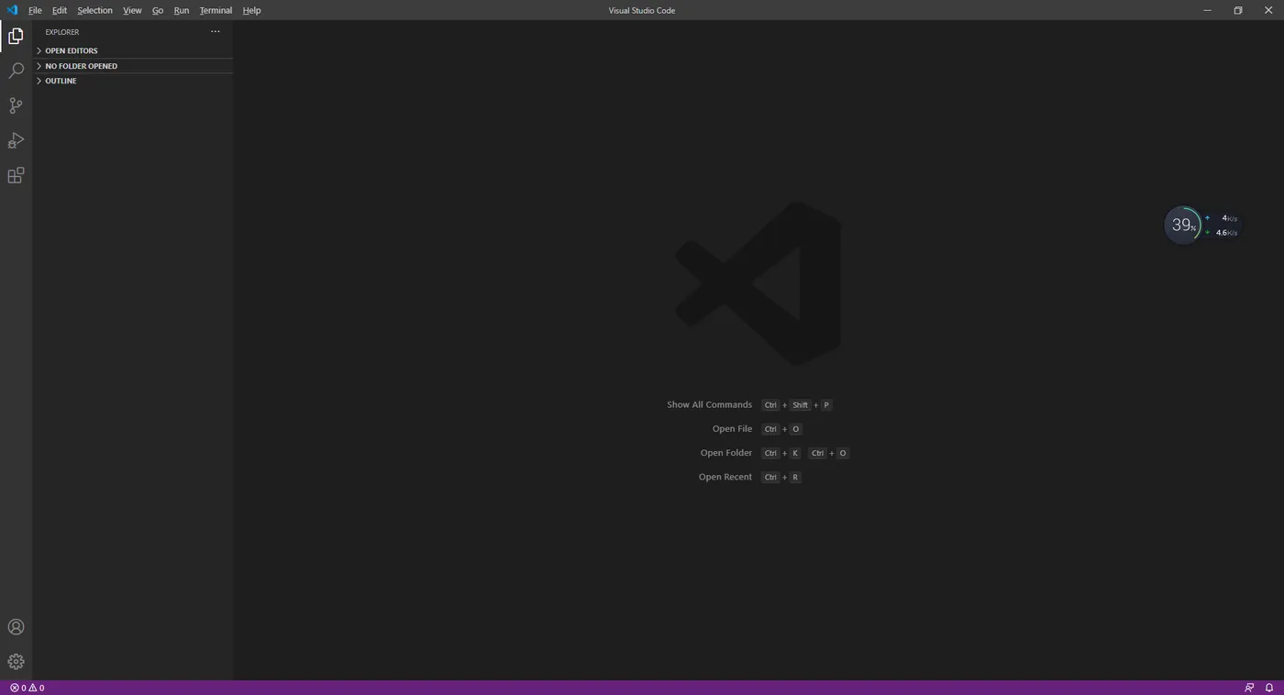Open the Run and Debug view icon
This screenshot has width=1284, height=695.
(x=16, y=140)
